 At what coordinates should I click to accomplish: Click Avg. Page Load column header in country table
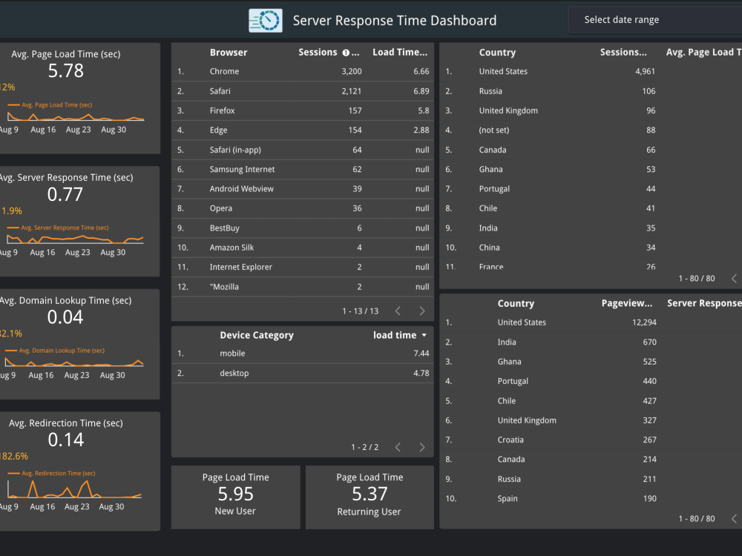[703, 53]
